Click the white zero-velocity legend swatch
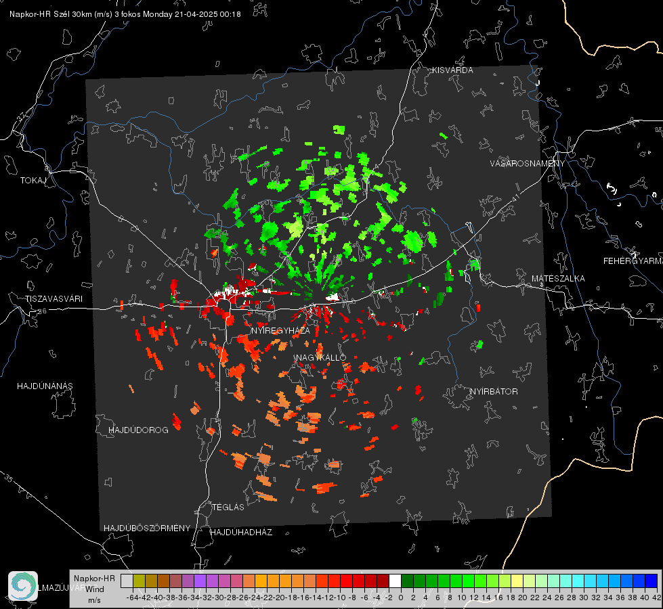This screenshot has height=609, width=663. [395, 581]
